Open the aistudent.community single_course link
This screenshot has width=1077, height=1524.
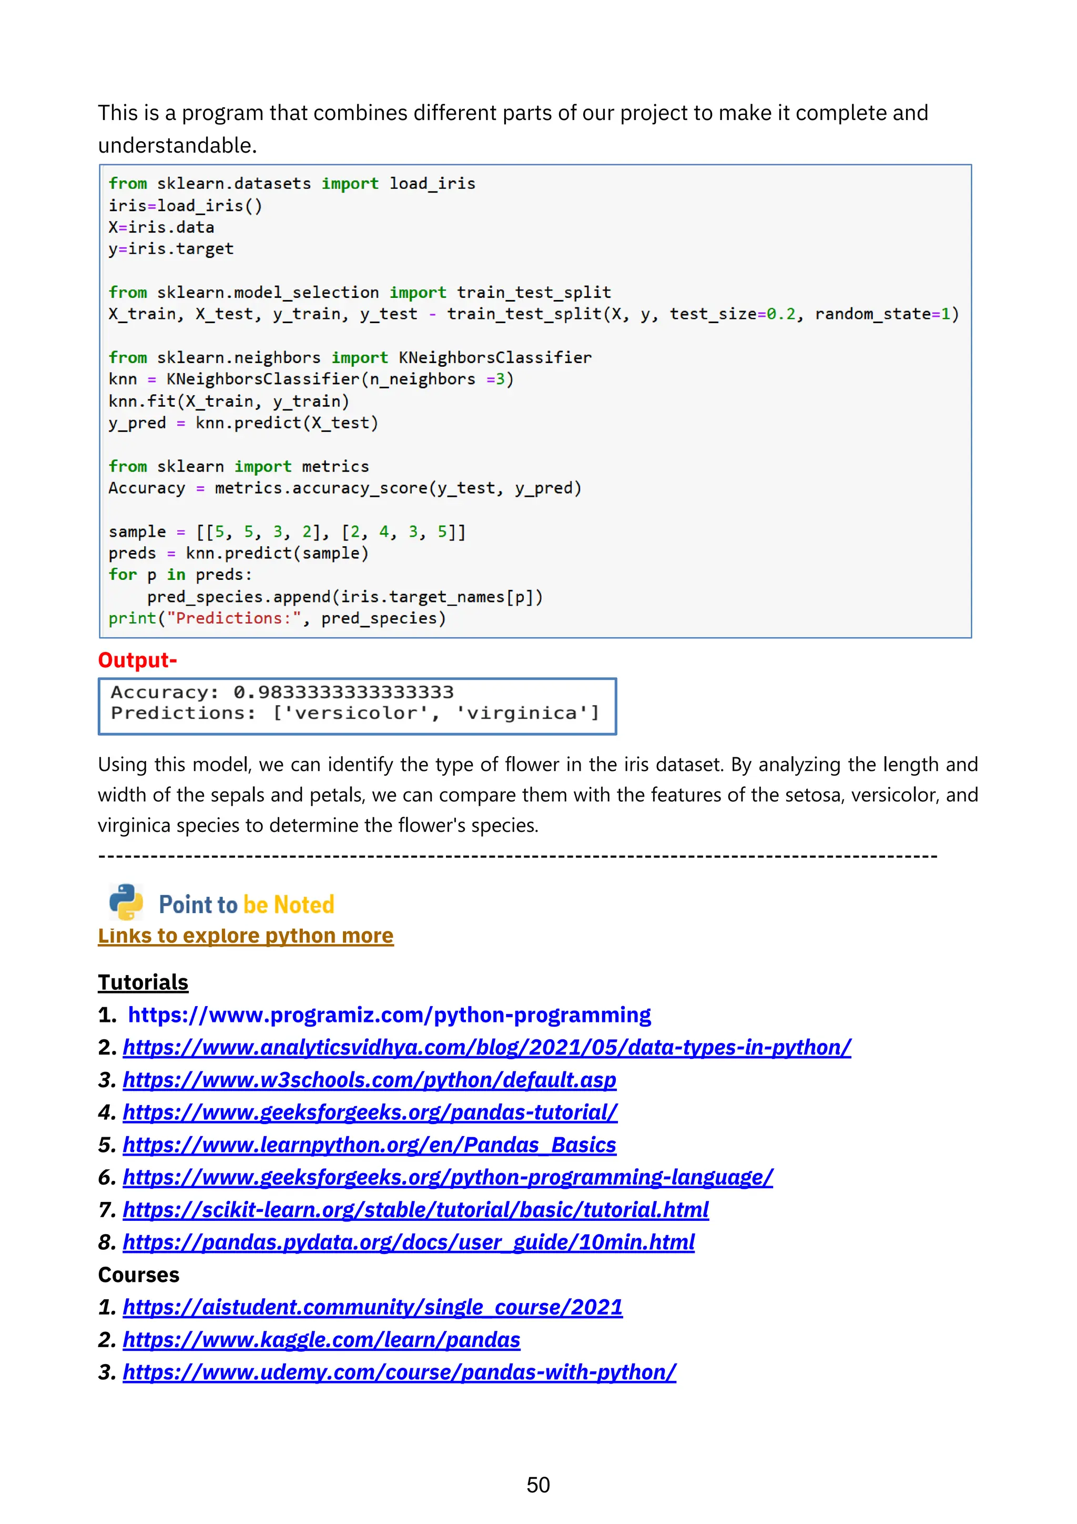pyautogui.click(x=372, y=1308)
